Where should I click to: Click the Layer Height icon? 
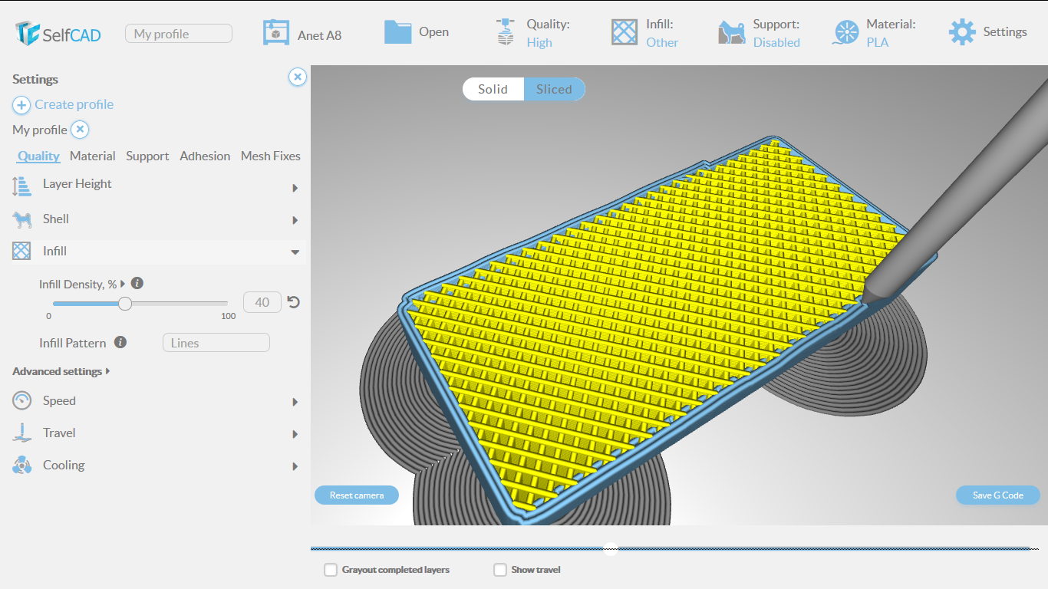21,186
